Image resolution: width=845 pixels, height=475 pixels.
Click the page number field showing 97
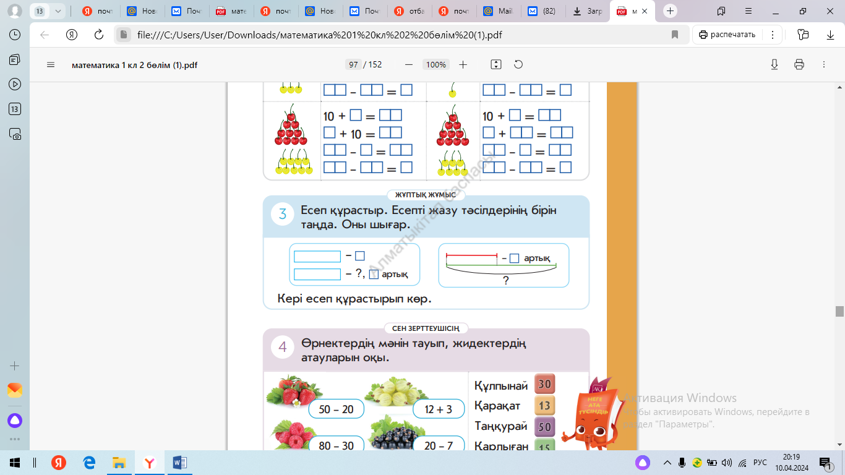354,64
